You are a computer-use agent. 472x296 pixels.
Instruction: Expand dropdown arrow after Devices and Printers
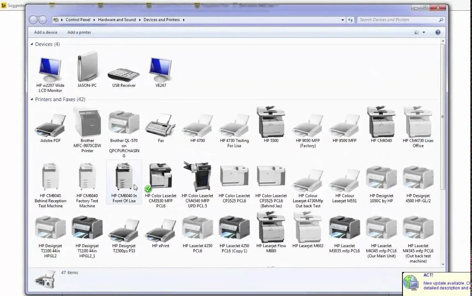[x=184, y=20]
